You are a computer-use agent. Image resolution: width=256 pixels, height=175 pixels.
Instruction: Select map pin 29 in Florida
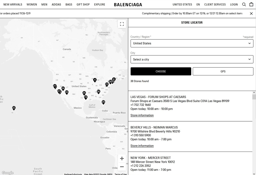coord(103,102)
